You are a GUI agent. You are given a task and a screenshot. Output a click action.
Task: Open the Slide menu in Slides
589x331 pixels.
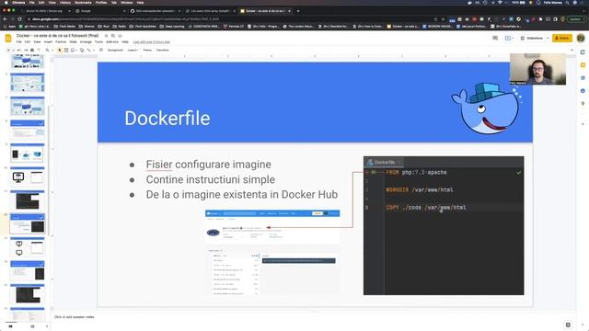[x=73, y=42]
